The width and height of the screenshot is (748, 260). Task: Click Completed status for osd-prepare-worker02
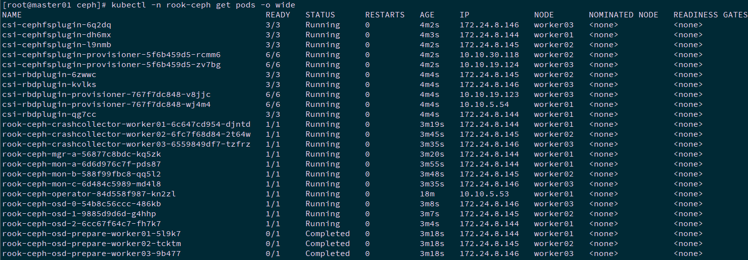pos(327,244)
